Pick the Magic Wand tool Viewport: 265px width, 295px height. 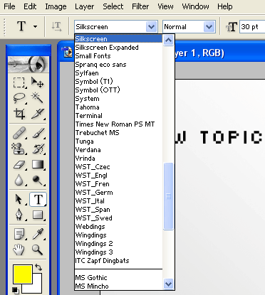click(x=38, y=98)
